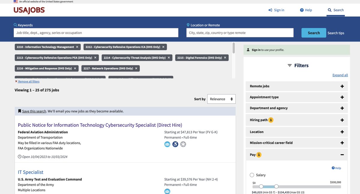The width and height of the screenshot is (360, 194).
Task: Click the Keywords input field
Action: (96, 33)
